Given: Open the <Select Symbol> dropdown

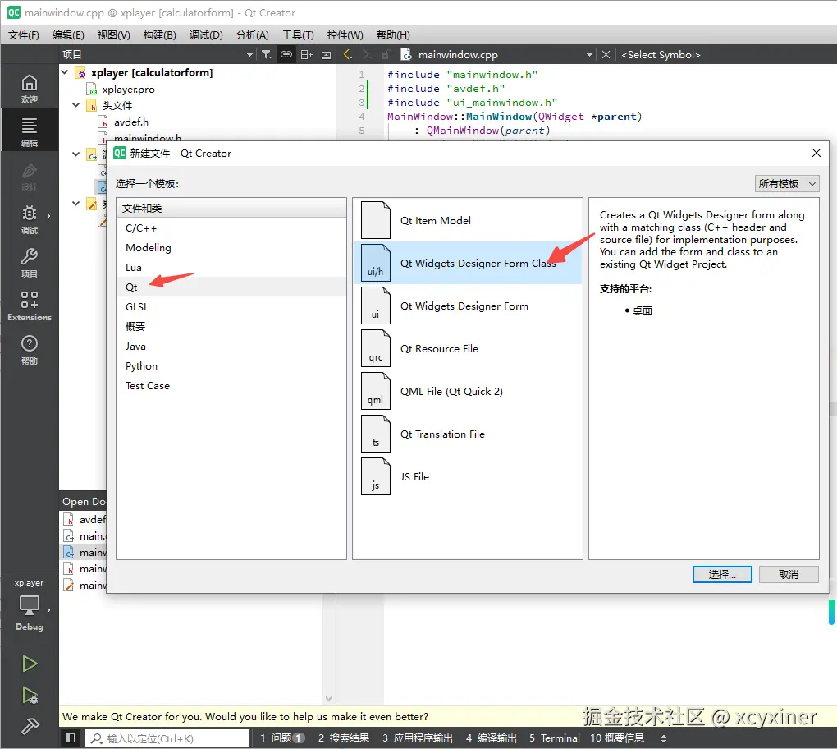Looking at the screenshot, I should 661,54.
